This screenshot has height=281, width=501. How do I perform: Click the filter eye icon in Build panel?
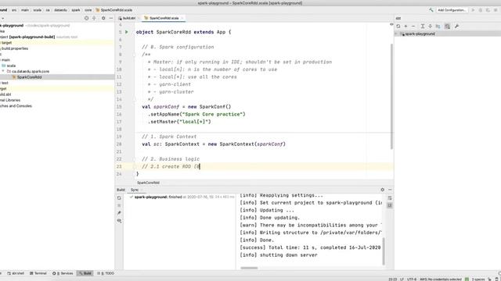click(119, 221)
